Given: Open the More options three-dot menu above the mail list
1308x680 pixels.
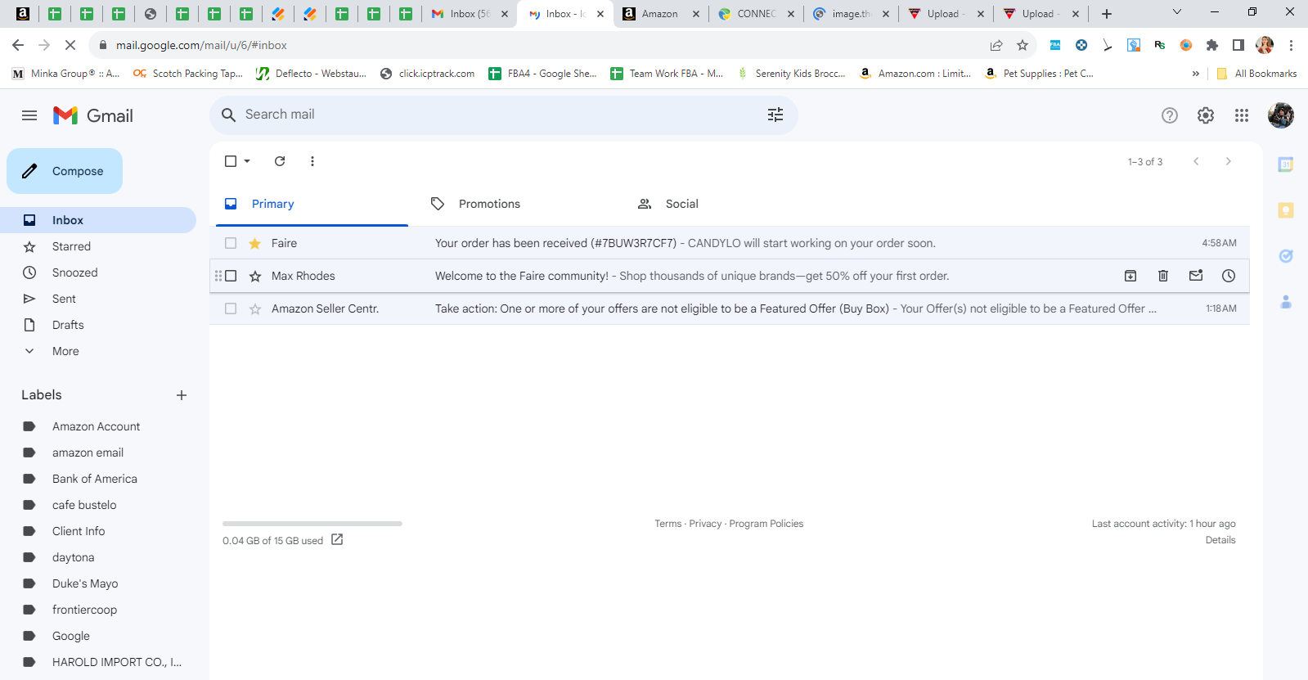Looking at the screenshot, I should [x=312, y=161].
